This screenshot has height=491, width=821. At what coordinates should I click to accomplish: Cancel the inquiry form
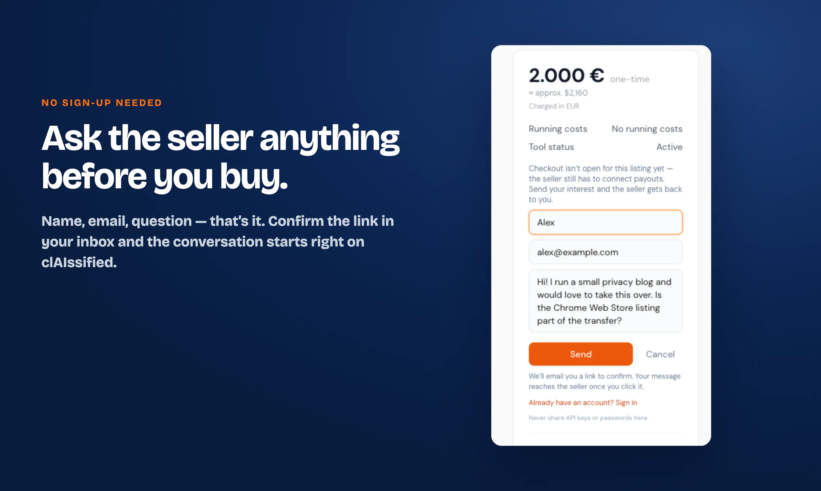(x=660, y=354)
